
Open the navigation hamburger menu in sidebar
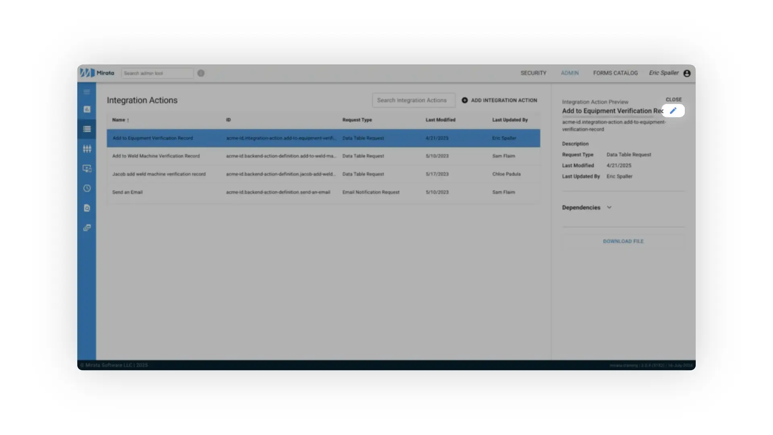pos(87,92)
